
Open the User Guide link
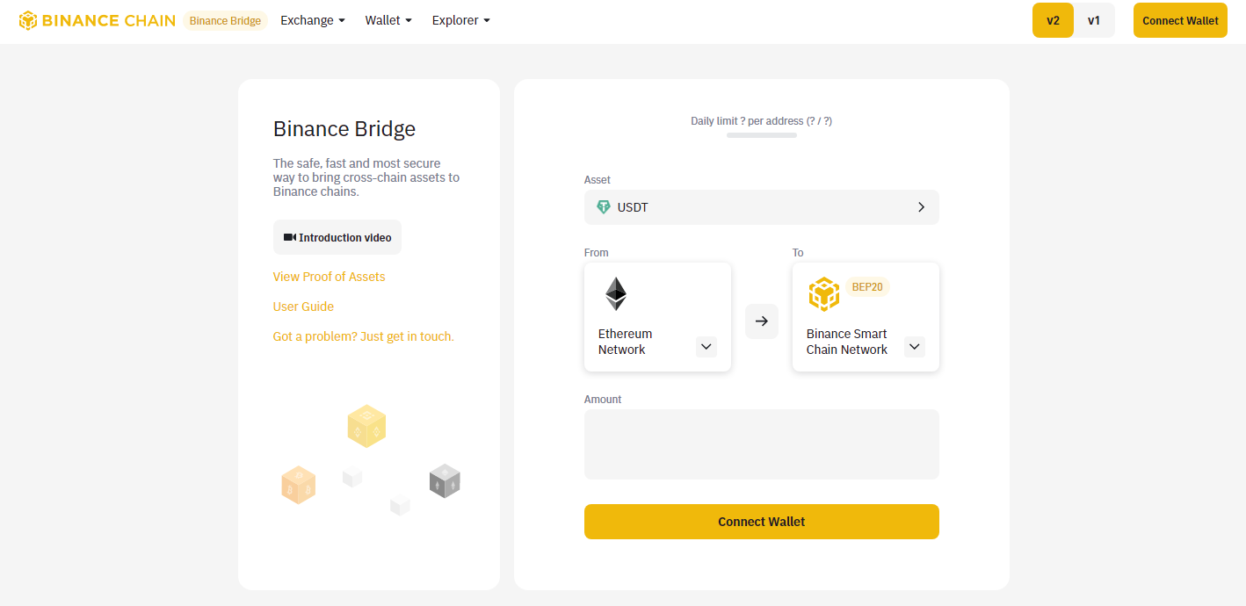click(303, 307)
